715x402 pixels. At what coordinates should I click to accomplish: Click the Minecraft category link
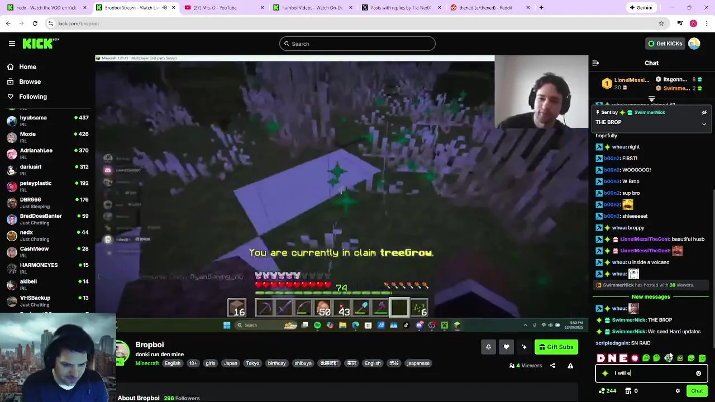pyautogui.click(x=147, y=363)
